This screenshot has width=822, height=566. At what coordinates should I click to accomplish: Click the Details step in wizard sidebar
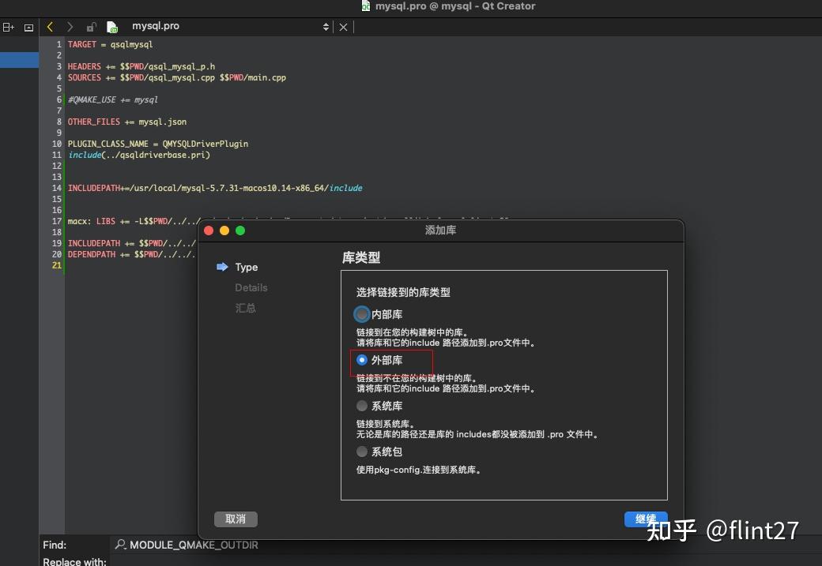pyautogui.click(x=251, y=287)
